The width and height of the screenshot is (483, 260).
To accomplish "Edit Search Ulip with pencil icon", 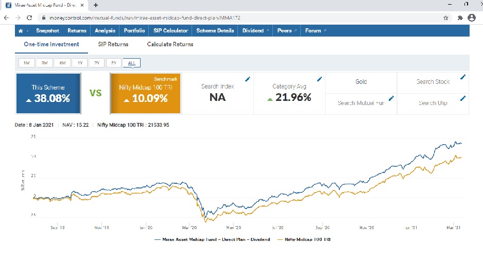I will point(463,98).
